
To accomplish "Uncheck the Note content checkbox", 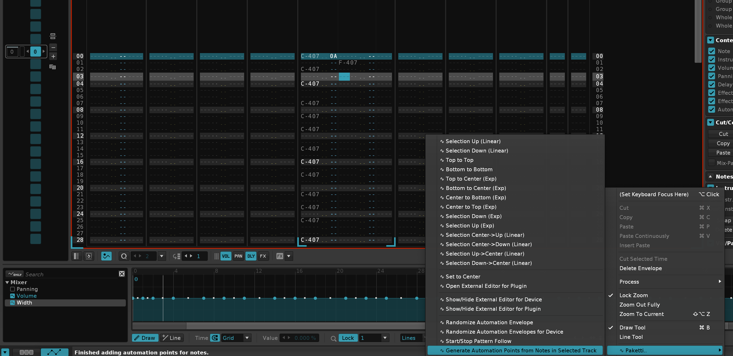I will (712, 51).
